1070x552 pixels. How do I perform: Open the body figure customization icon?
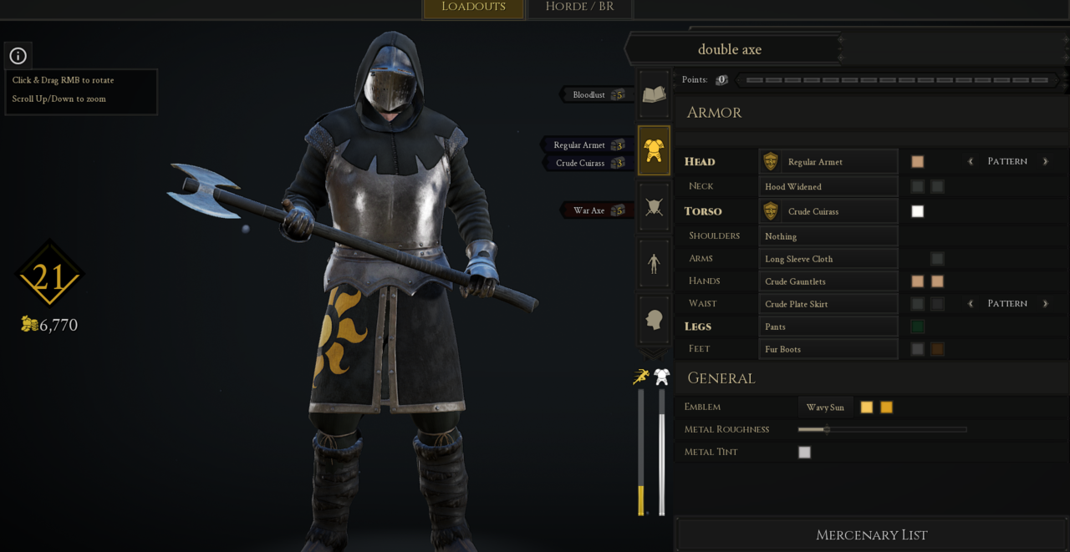coord(654,263)
